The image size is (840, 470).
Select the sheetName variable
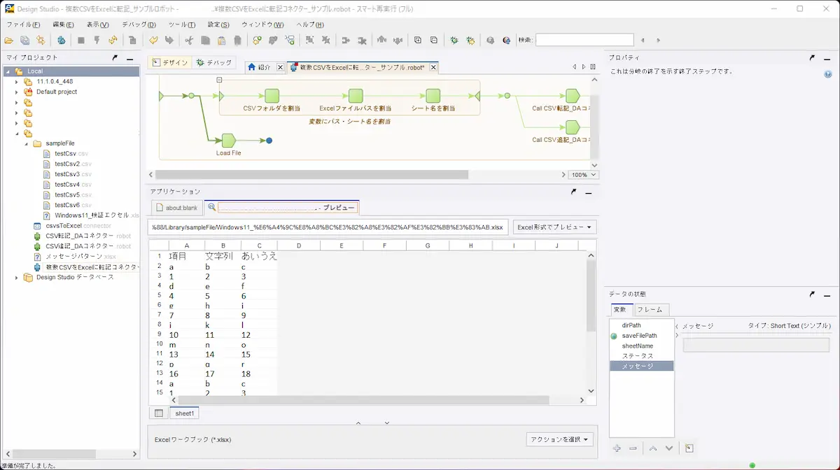click(637, 346)
